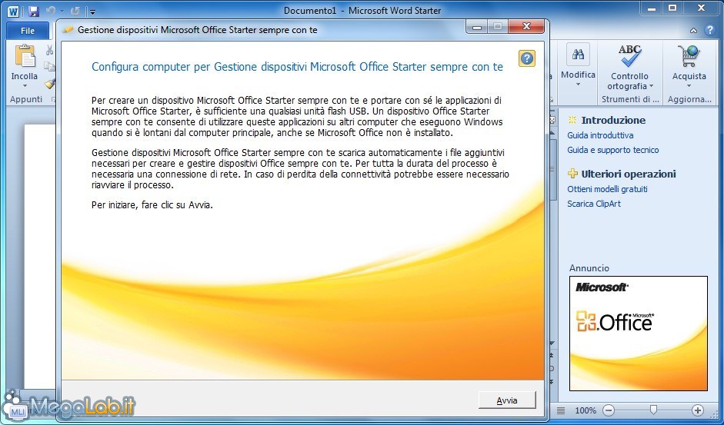The width and height of the screenshot is (724, 425).
Task: Click the select browse object circle icon
Action: click(552, 369)
